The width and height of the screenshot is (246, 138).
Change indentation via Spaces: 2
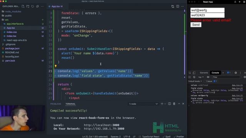[x=115, y=136]
